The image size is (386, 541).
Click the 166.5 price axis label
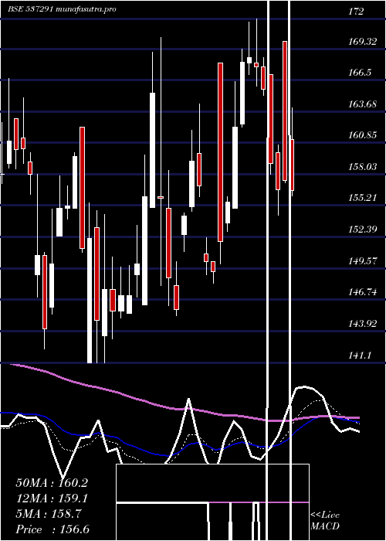tap(360, 73)
